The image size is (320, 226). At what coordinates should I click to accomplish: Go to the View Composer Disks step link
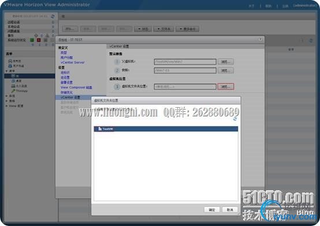76,88
